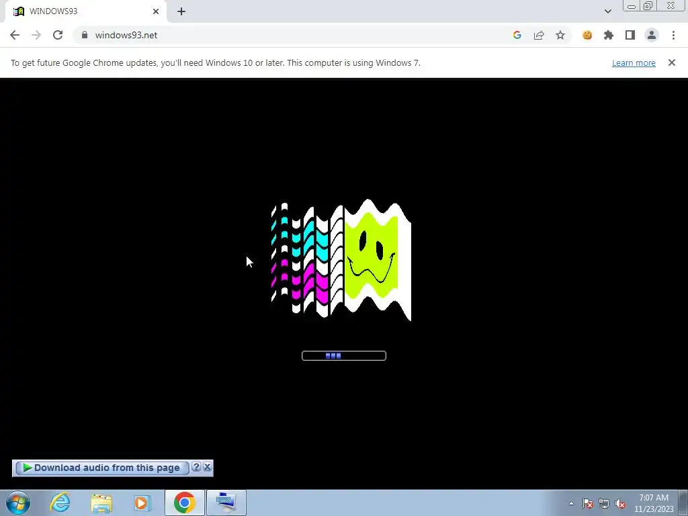This screenshot has width=688, height=516.
Task: Open network status tray icon
Action: pyautogui.click(x=604, y=503)
